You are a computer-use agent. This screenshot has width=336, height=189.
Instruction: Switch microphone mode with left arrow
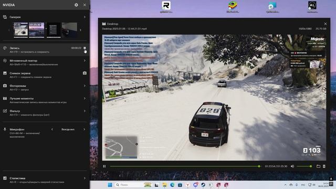pos(52,130)
